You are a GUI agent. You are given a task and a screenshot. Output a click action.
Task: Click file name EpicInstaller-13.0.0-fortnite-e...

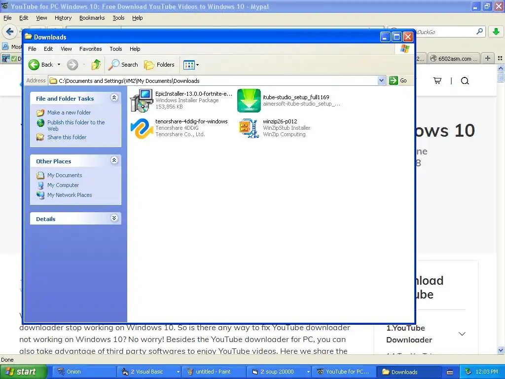[193, 94]
